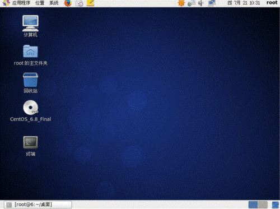Launch Firefox from the top panel

click(x=68, y=3)
